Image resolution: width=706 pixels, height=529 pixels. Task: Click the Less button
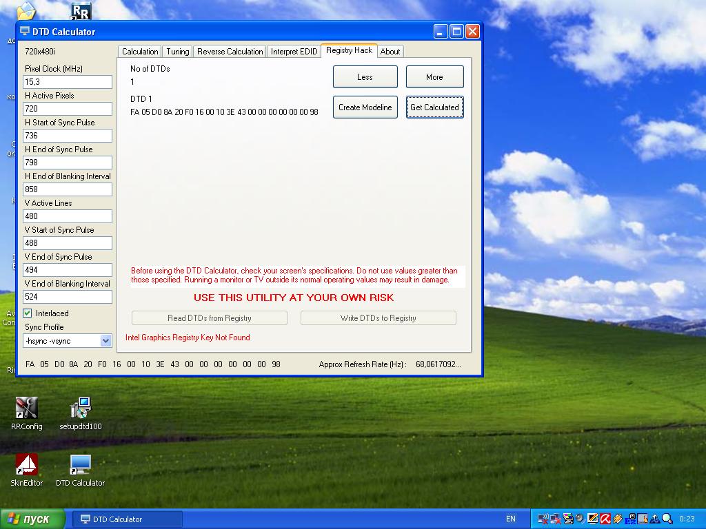tap(365, 77)
